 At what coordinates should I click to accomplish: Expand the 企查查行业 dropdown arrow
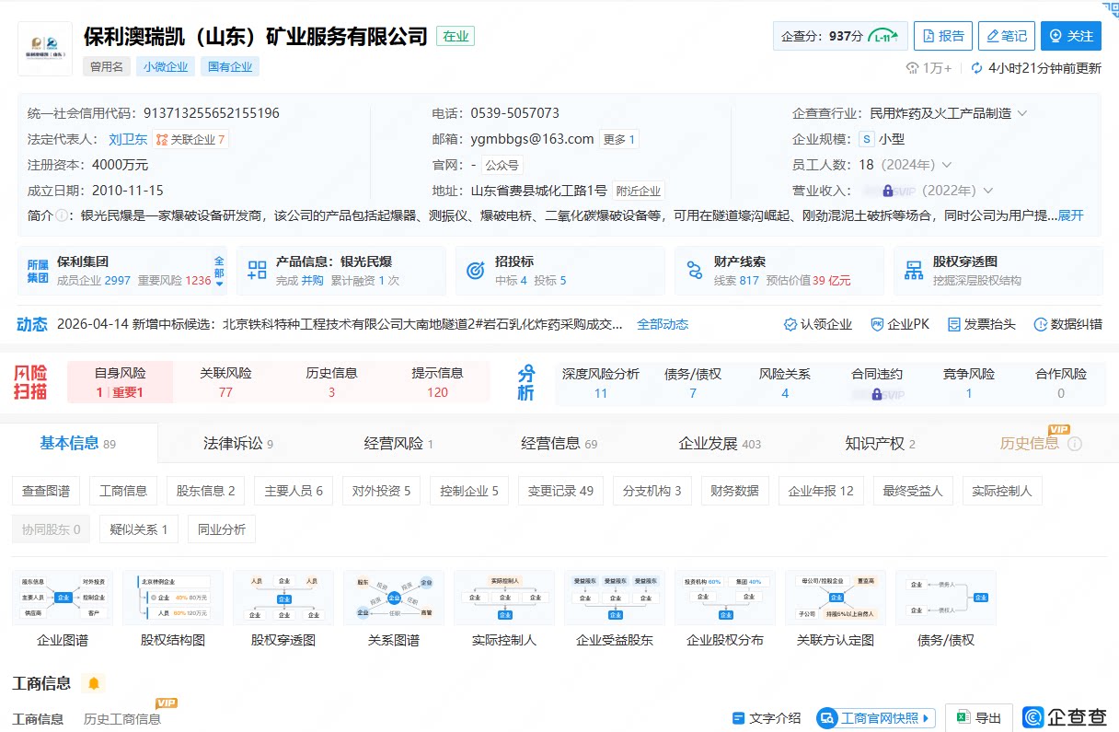(1021, 113)
